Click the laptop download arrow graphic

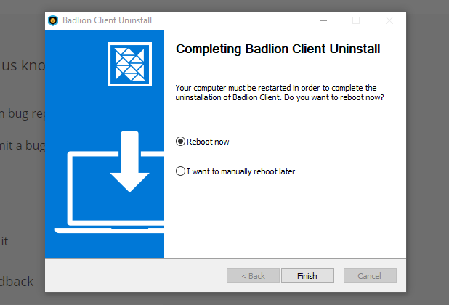(110, 182)
